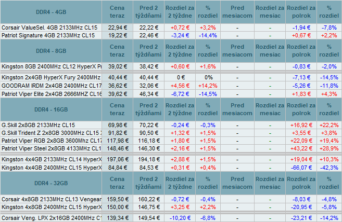
Task: Click the Patriot Viper Elite 2x4GB 2666MHZ row name
Action: pos(52,94)
